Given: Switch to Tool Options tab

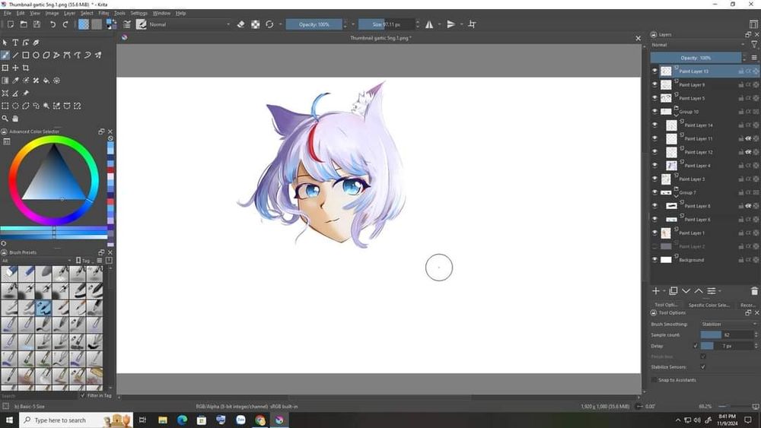Looking at the screenshot, I should [666, 305].
